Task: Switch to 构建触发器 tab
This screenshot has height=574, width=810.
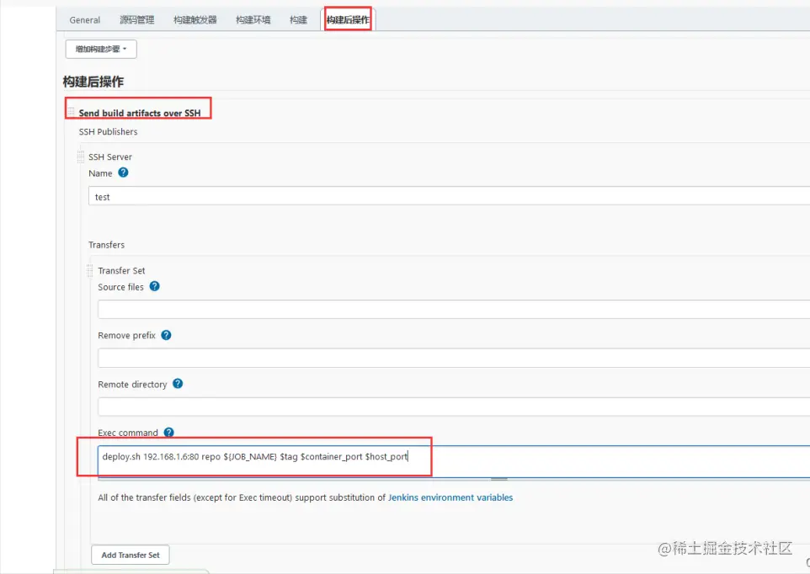Action: [x=195, y=20]
